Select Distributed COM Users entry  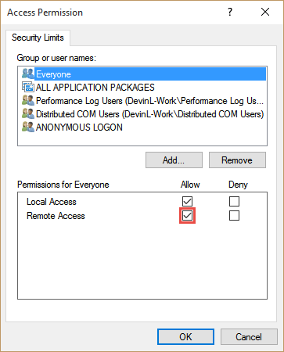click(x=143, y=114)
